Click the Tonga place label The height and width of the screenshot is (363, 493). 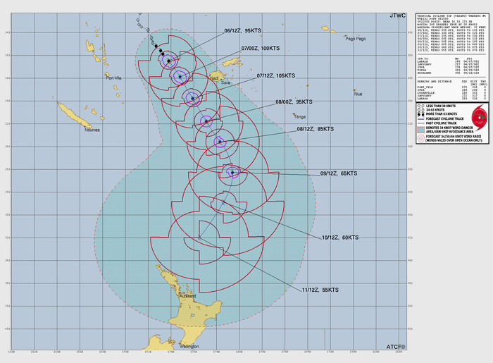tap(299, 117)
